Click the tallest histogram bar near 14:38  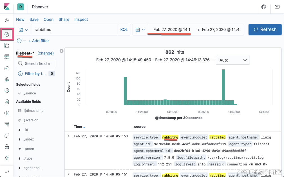pos(223,87)
